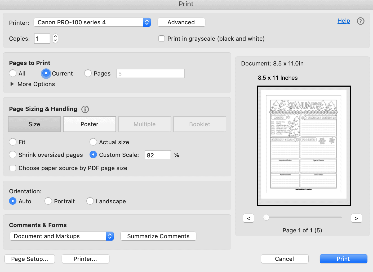This screenshot has height=272, width=373.
Task: Open Advanced printer settings
Action: 181,22
